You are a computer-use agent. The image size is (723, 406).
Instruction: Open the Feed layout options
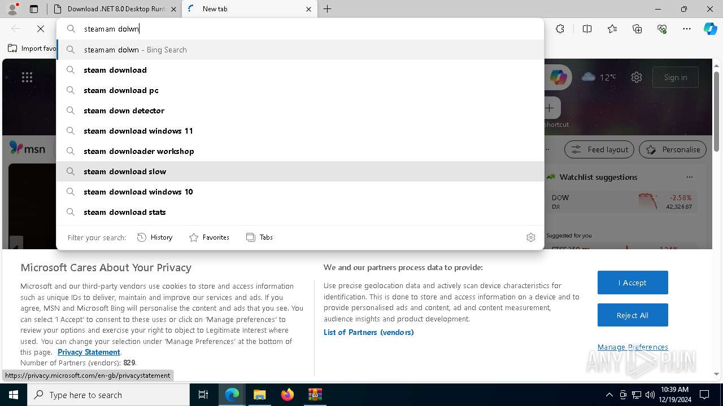point(600,149)
